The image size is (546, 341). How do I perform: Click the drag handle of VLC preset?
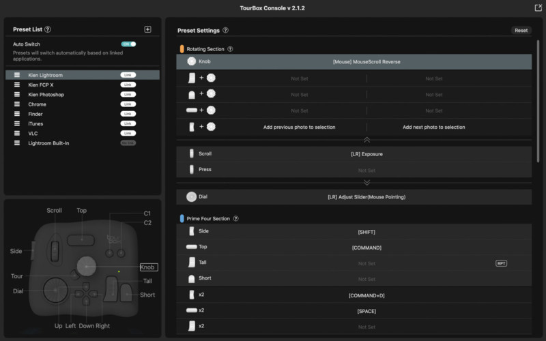16,133
